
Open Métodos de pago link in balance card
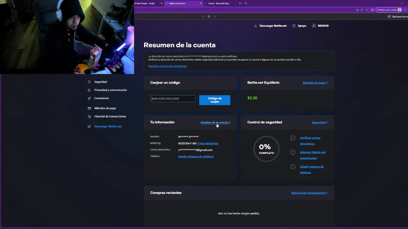pyautogui.click(x=315, y=83)
